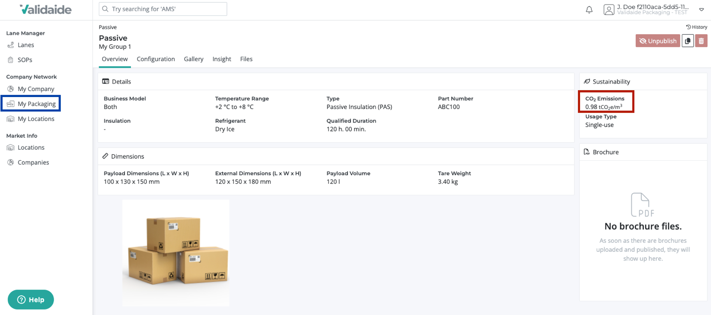Click the cardboard boxes packaging image
The width and height of the screenshot is (711, 315).
[176, 253]
